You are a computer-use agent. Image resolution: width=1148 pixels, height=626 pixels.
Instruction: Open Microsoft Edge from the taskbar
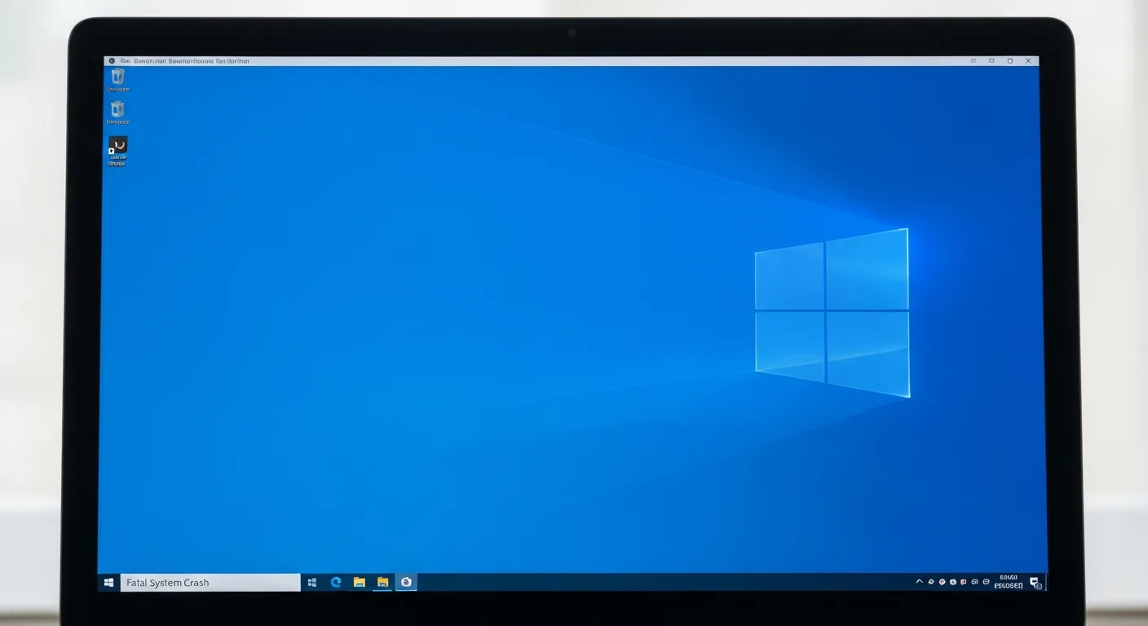pyautogui.click(x=335, y=582)
